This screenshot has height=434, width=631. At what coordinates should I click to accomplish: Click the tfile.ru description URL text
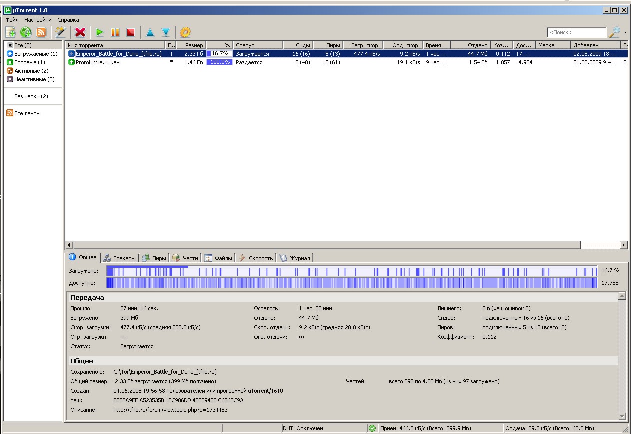171,410
